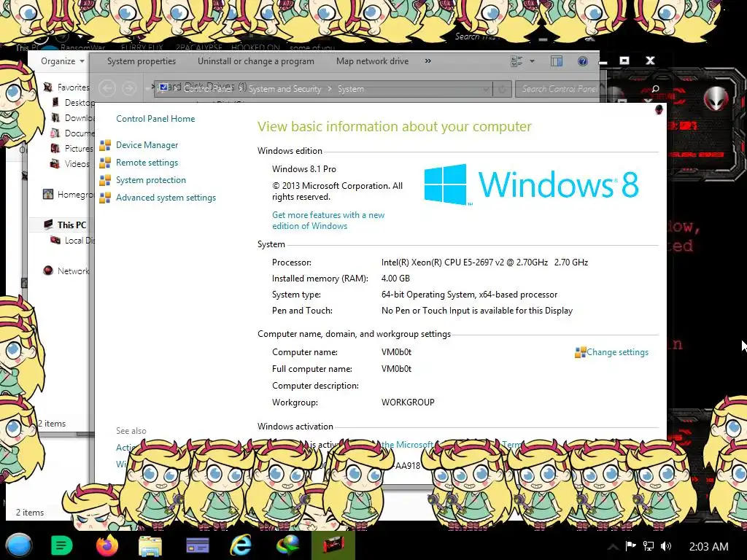
Task: Open Control Panel Home link
Action: point(155,119)
